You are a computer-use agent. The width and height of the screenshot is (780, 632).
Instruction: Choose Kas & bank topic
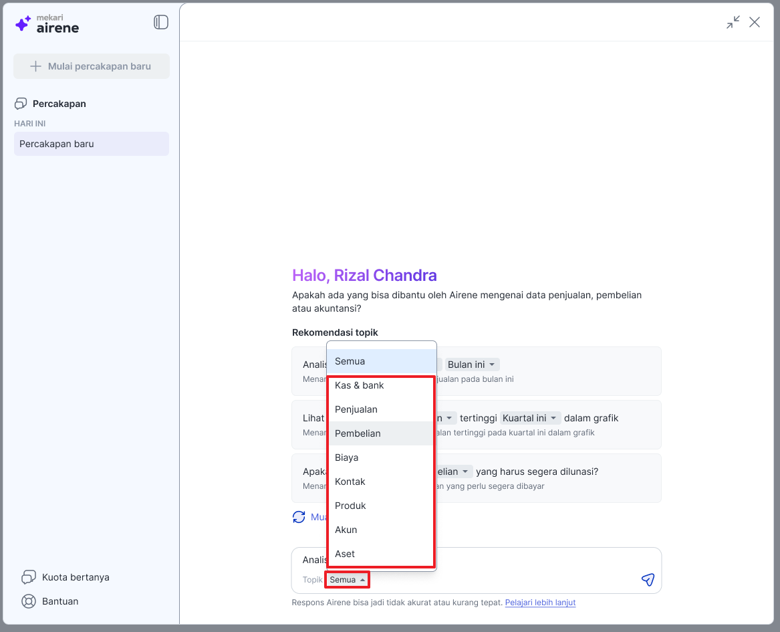pyautogui.click(x=382, y=385)
